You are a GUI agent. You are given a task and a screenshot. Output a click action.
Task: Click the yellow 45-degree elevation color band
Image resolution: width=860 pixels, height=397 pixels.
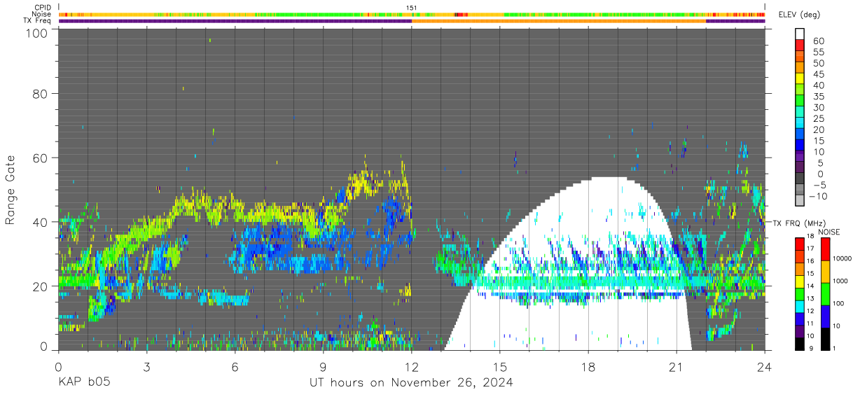[x=800, y=78]
